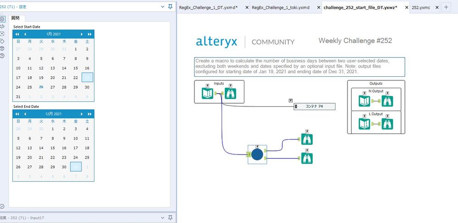Click the Weekly Challenge #252 title

(355, 41)
